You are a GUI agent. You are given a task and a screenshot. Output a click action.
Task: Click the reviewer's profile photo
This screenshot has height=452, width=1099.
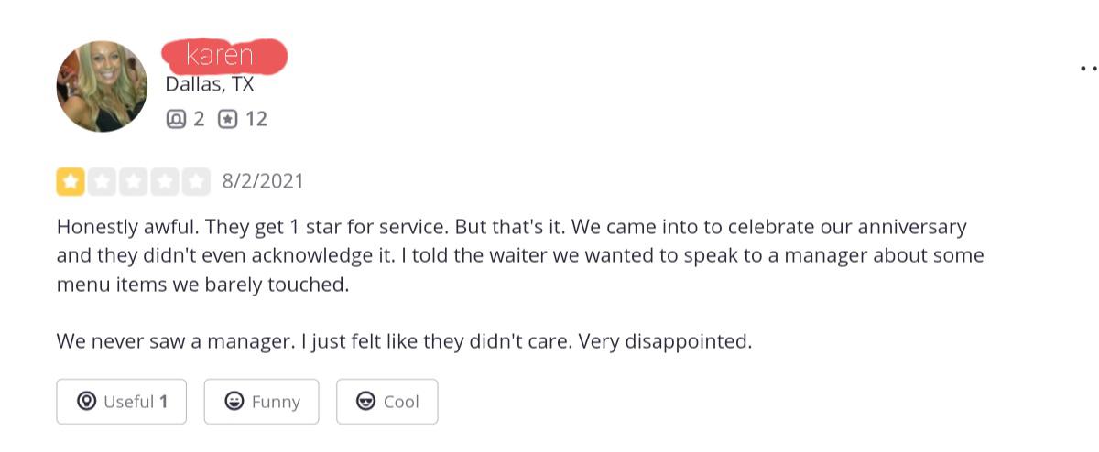click(x=102, y=86)
